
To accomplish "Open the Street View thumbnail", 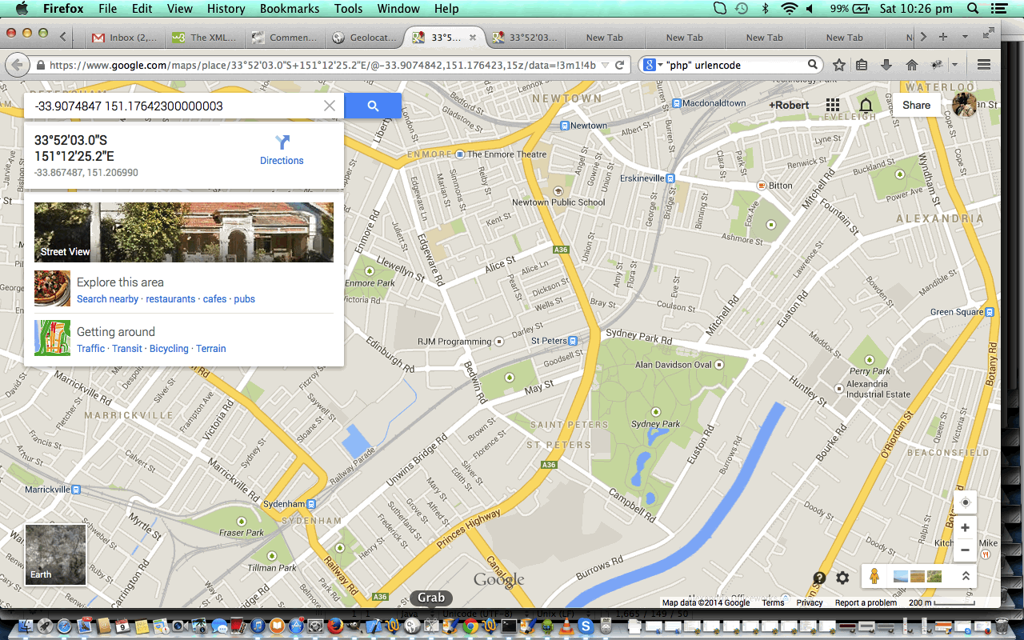I will tap(184, 232).
